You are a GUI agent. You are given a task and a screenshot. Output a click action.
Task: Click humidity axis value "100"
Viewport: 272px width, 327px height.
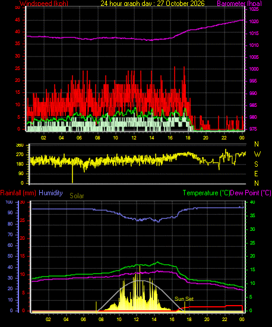pyautogui.click(x=9, y=202)
